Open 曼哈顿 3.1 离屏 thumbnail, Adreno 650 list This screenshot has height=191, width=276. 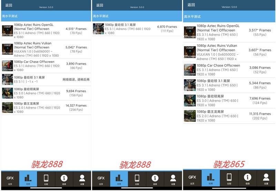190,85
